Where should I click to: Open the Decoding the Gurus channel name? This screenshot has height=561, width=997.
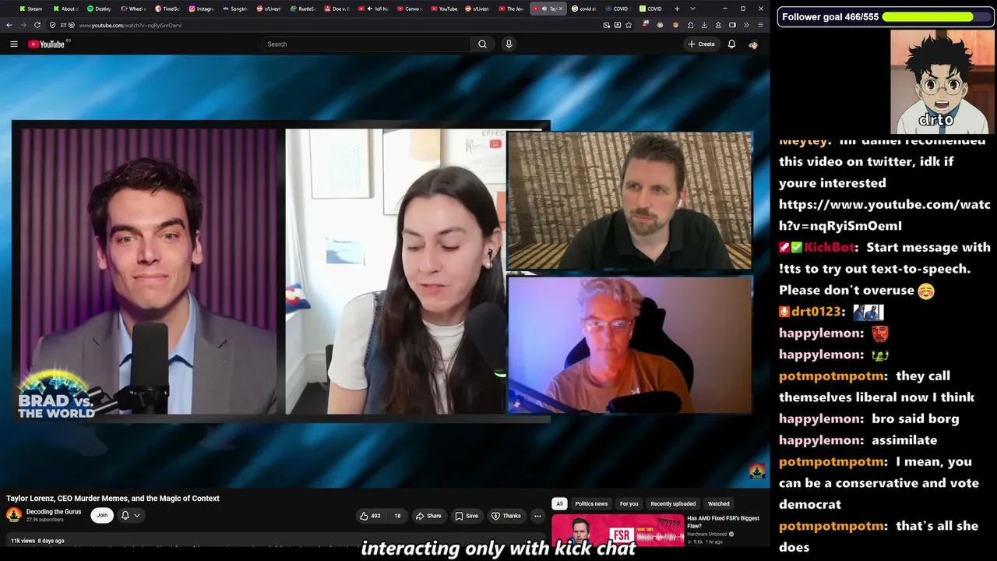click(54, 512)
